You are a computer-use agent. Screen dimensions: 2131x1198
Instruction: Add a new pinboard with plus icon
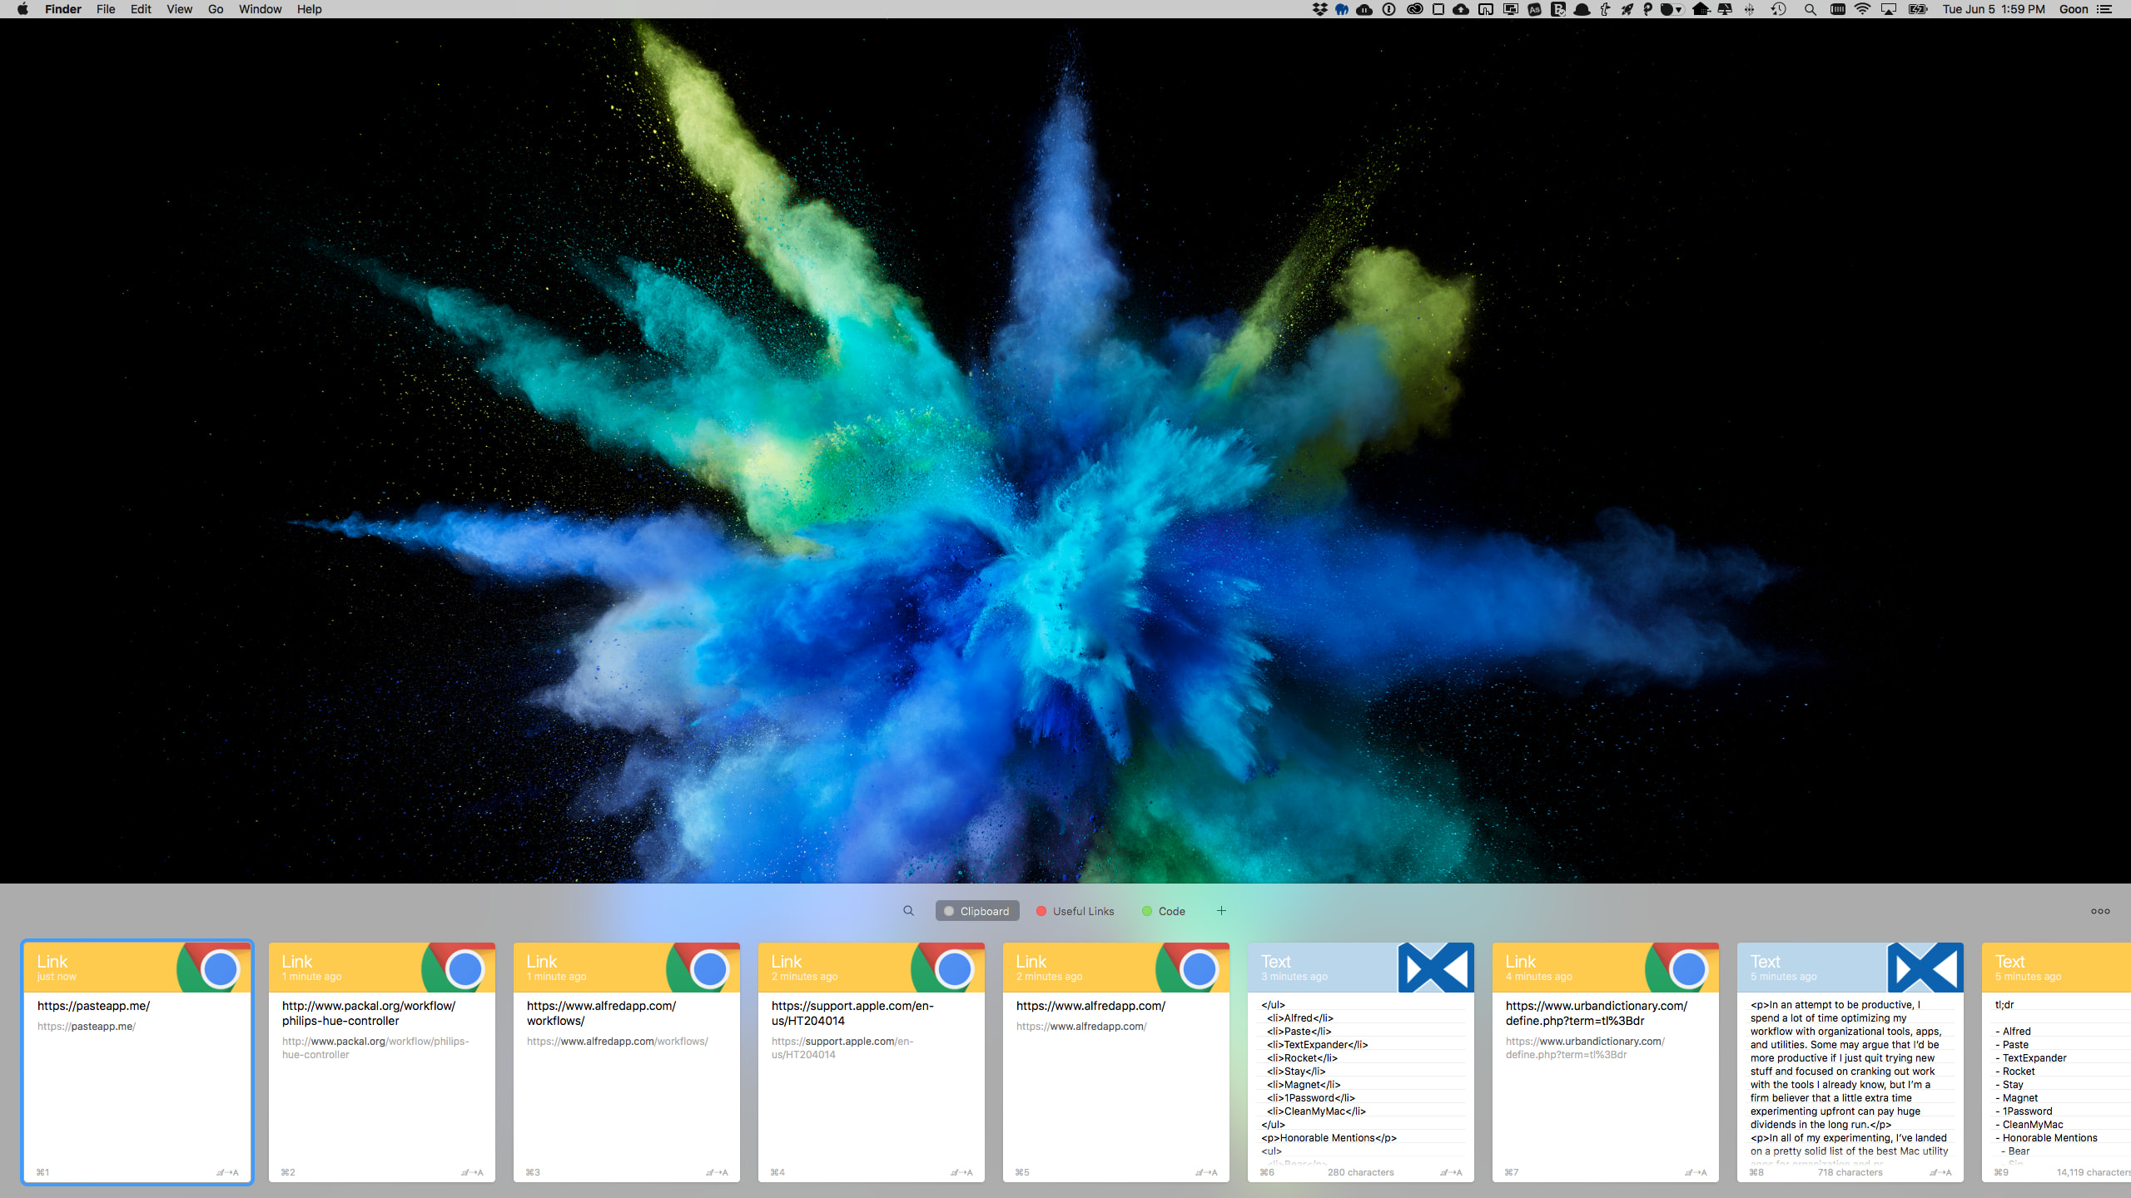coord(1221,911)
